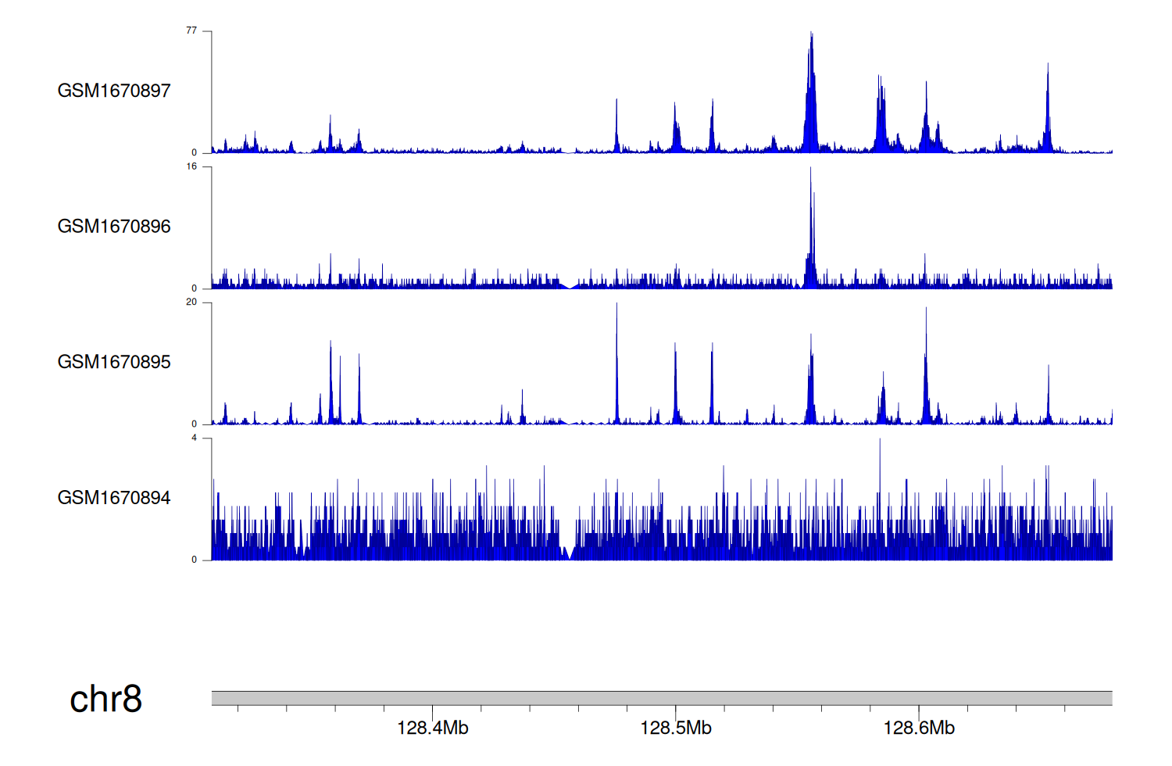
Task: Click the signal gap in GSM1670896 track
Action: (570, 285)
